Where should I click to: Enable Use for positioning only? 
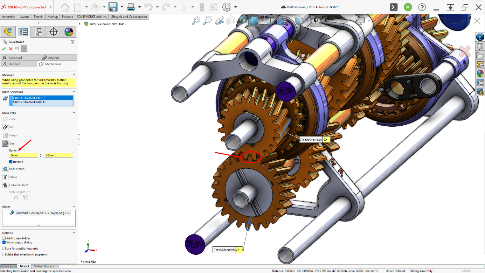(4, 248)
